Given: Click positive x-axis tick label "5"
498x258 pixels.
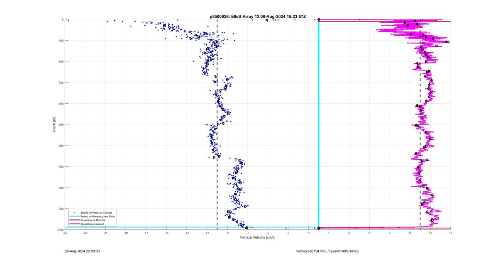Looking at the screenshot, I should coord(369,233).
